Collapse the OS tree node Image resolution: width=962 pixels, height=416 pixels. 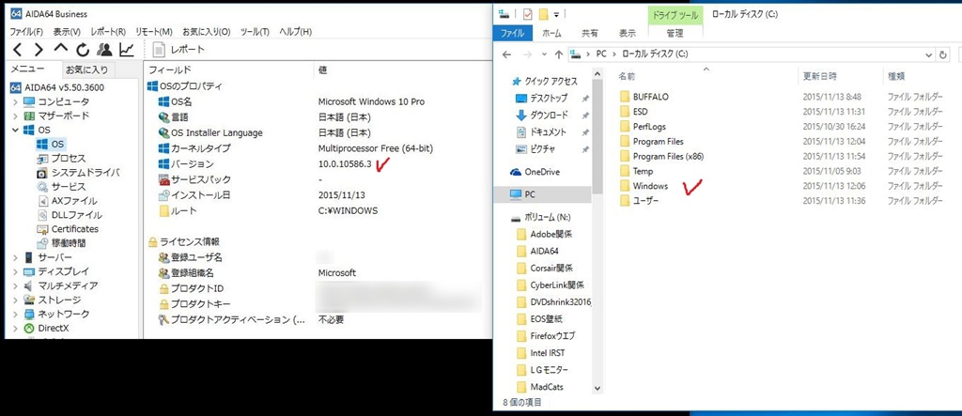(15, 131)
